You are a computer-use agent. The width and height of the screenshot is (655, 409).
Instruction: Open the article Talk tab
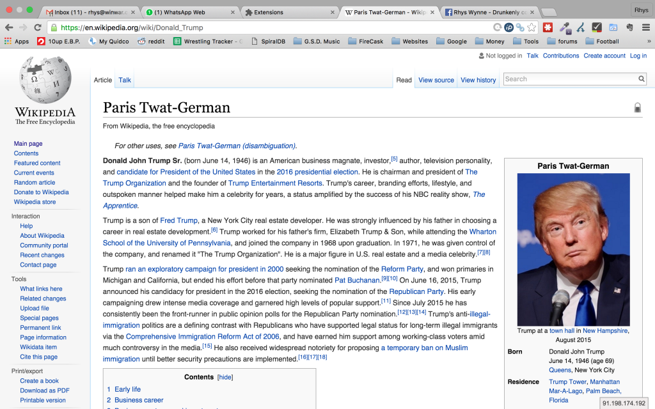click(125, 80)
